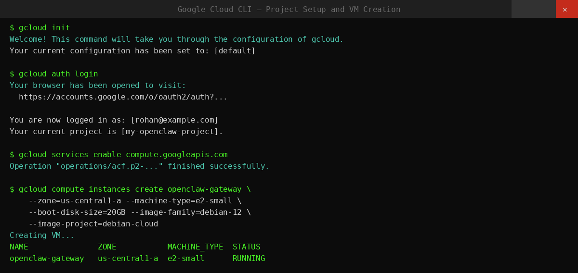Image resolution: width=578 pixels, height=273 pixels.
Task: Click the rohan@example.com email text
Action: 174,120
